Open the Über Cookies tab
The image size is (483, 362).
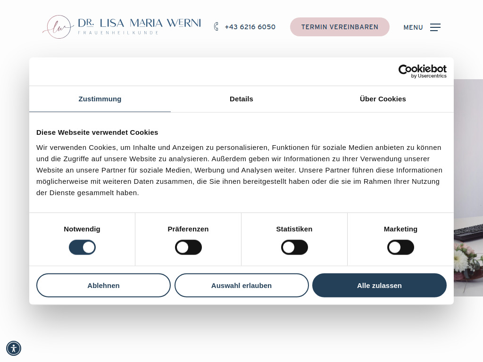pos(383,99)
